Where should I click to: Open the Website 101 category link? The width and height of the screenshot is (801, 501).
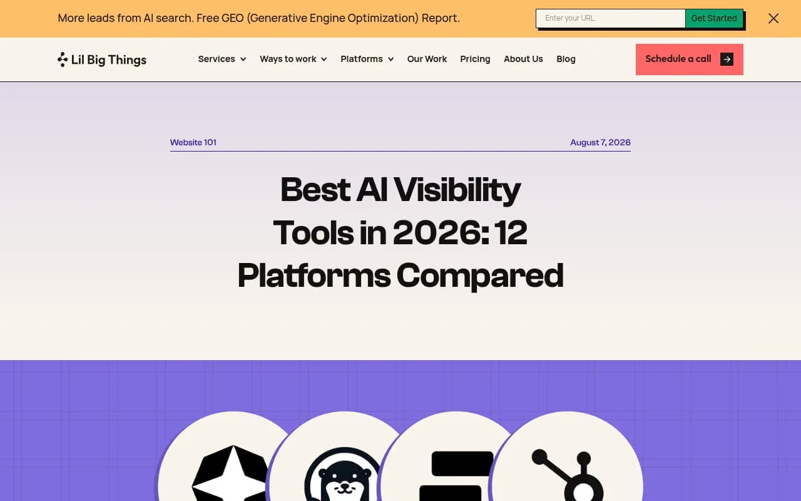pos(193,142)
